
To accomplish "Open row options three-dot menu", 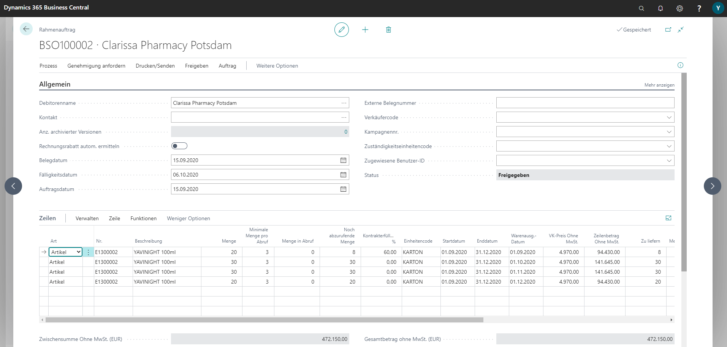I will (x=88, y=252).
